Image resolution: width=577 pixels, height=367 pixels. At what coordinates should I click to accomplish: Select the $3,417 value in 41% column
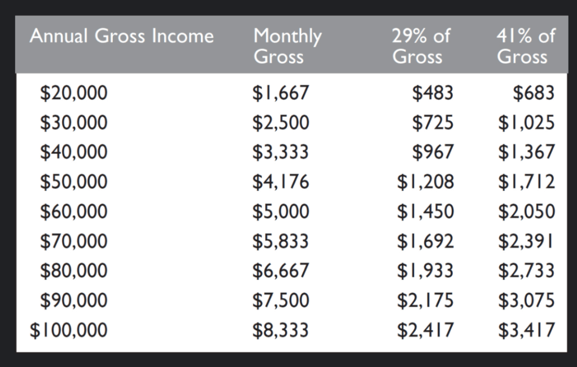point(526,330)
